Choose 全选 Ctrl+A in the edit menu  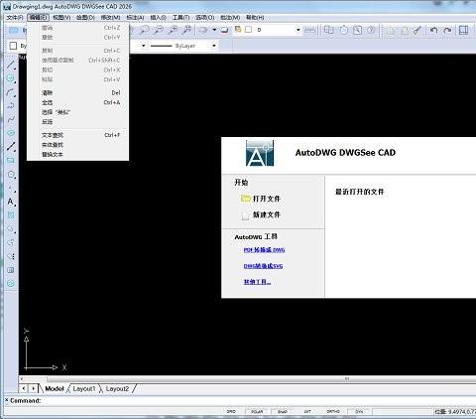point(77,102)
